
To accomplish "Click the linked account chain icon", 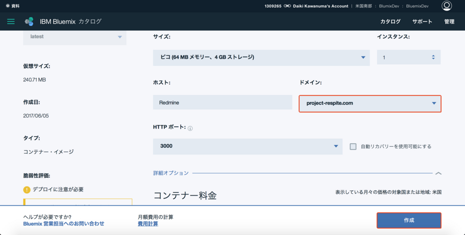I will tap(287, 6).
